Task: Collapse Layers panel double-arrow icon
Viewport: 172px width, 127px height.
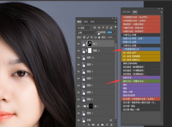Action: tap(113, 19)
